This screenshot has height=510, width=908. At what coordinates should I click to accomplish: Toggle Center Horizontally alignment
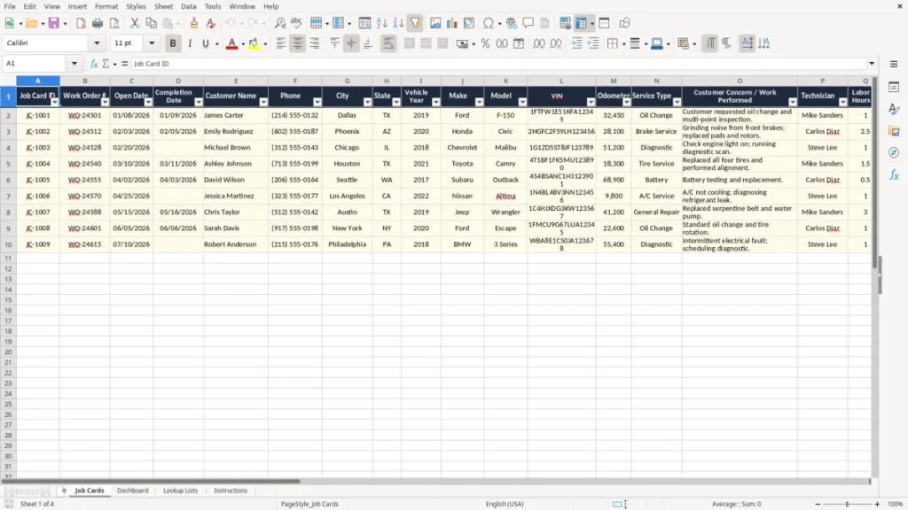tap(298, 43)
